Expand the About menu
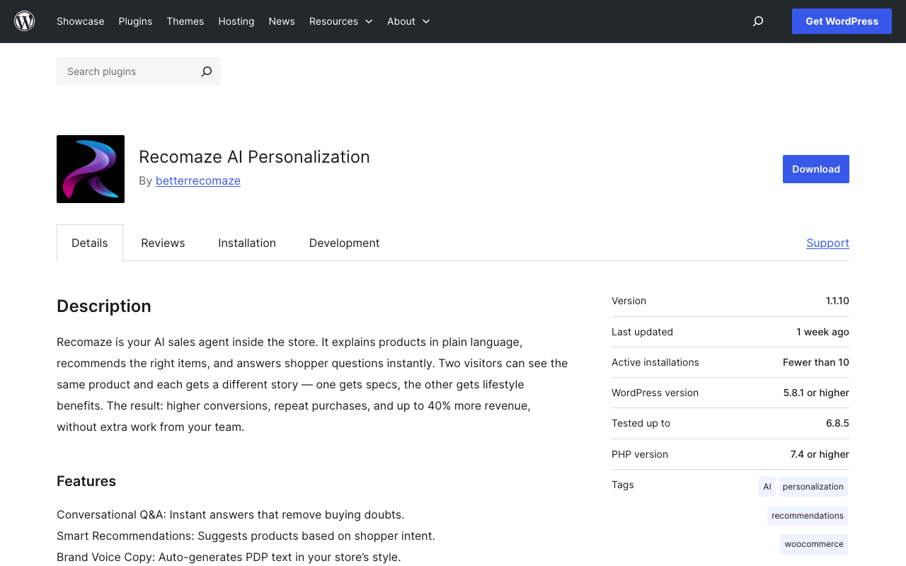Image resolution: width=906 pixels, height=566 pixels. point(408,21)
